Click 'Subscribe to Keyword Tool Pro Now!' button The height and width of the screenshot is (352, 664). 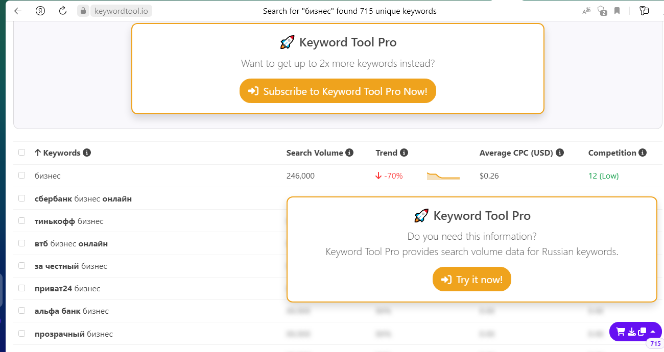pyautogui.click(x=338, y=91)
